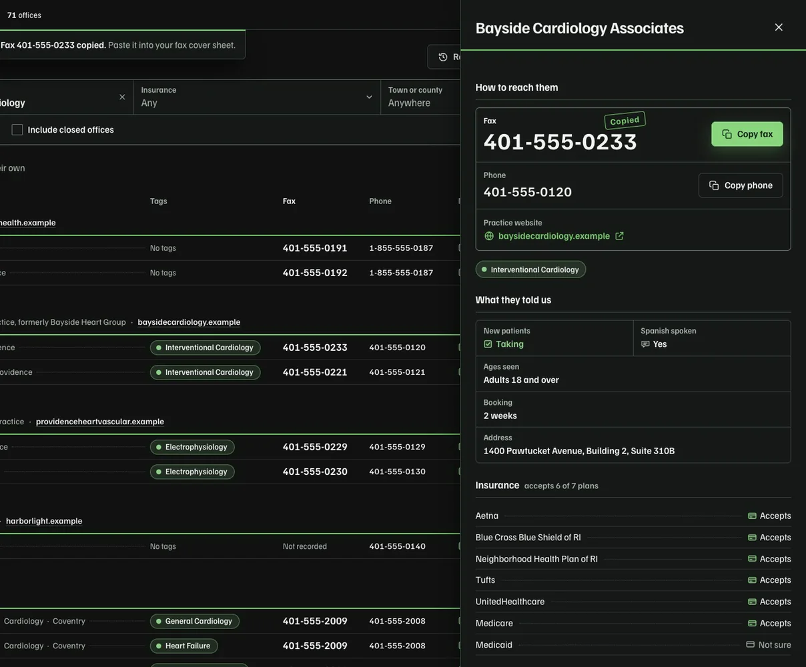The height and width of the screenshot is (667, 806).
Task: Click the Phone column header
Action: [x=380, y=201]
